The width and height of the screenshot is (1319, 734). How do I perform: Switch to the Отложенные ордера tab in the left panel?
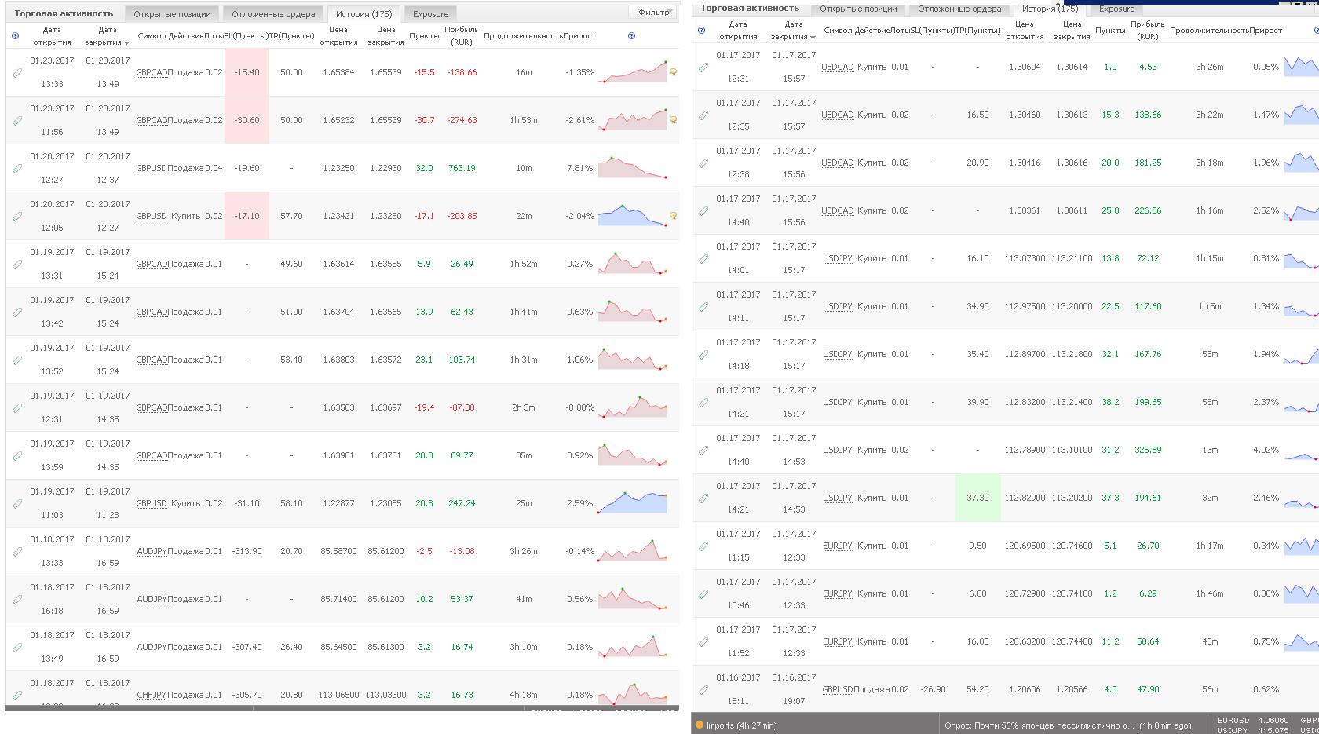coord(273,14)
